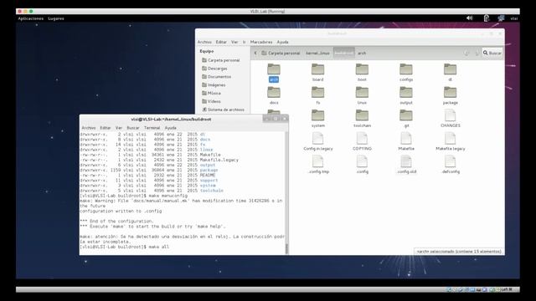Open file manager Editar menu
Viewport: 536px width, 301px height.
click(x=221, y=42)
